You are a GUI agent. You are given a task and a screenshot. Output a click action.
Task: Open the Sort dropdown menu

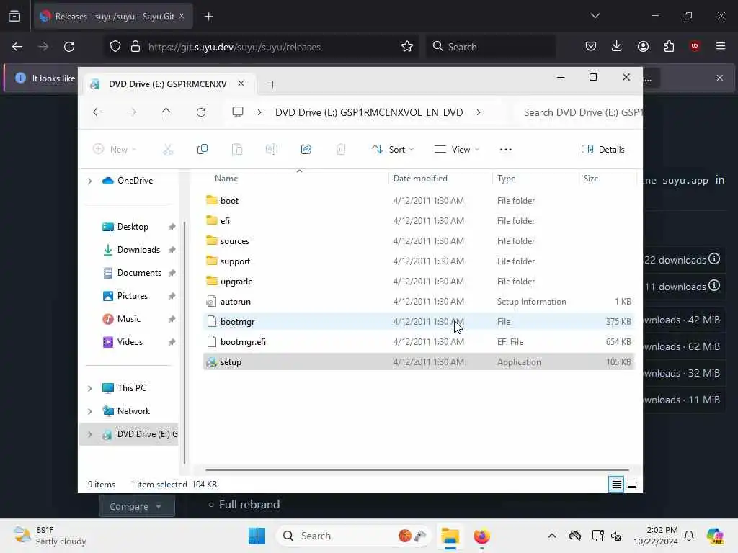pyautogui.click(x=393, y=150)
